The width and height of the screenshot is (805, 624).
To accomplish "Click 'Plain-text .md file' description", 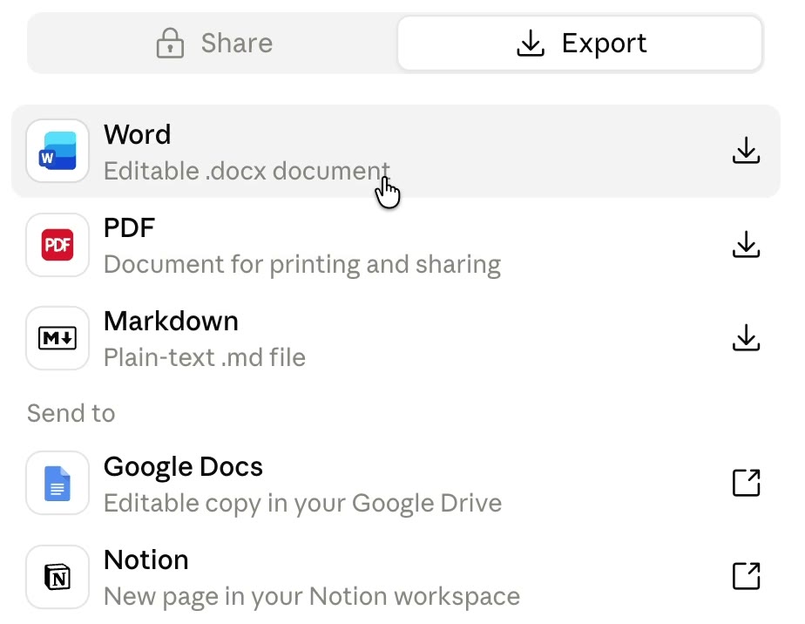I will tap(205, 357).
